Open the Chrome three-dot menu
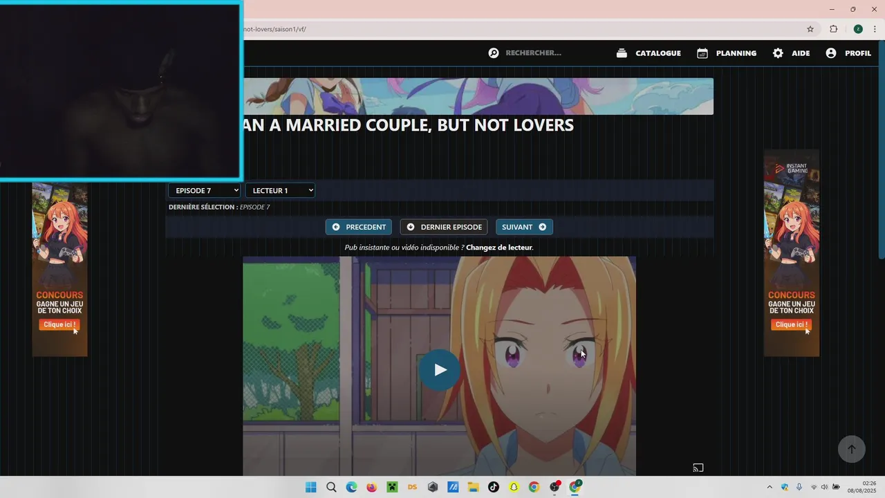The image size is (885, 498). tap(875, 29)
